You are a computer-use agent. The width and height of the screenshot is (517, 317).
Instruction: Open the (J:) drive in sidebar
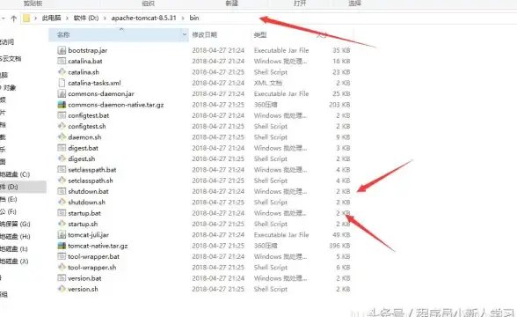(x=14, y=262)
